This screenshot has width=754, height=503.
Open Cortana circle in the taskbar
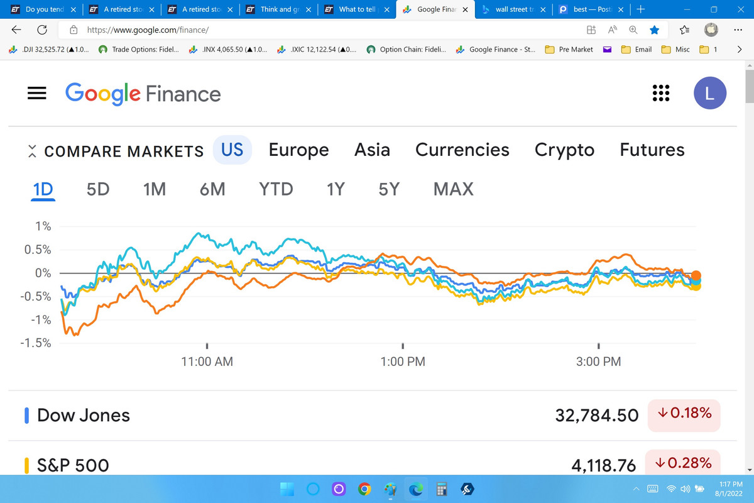pos(314,489)
